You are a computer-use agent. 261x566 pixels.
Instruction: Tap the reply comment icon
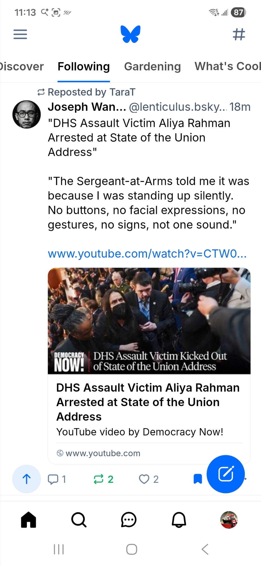(53, 479)
